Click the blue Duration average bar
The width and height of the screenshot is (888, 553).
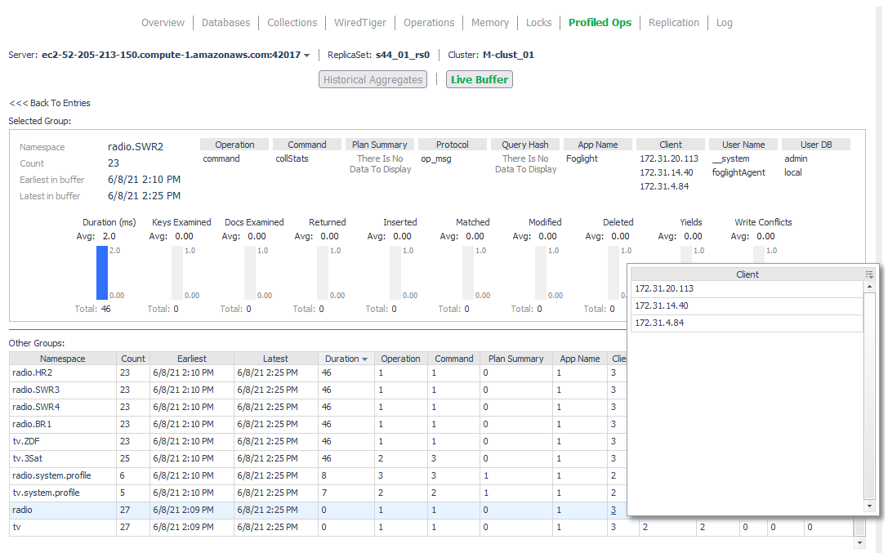(102, 273)
